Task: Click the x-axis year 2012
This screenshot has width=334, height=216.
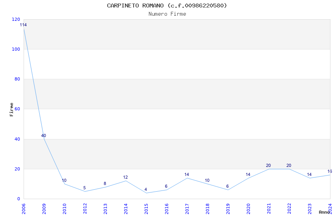Action: point(85,209)
